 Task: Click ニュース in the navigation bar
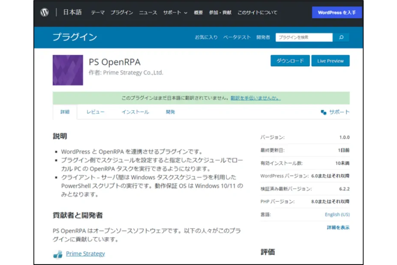click(x=147, y=12)
